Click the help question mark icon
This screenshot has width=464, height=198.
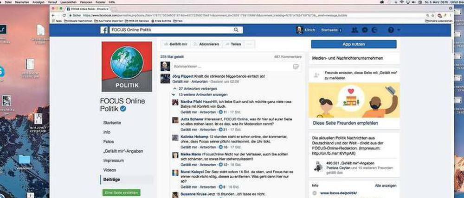(x=391, y=30)
